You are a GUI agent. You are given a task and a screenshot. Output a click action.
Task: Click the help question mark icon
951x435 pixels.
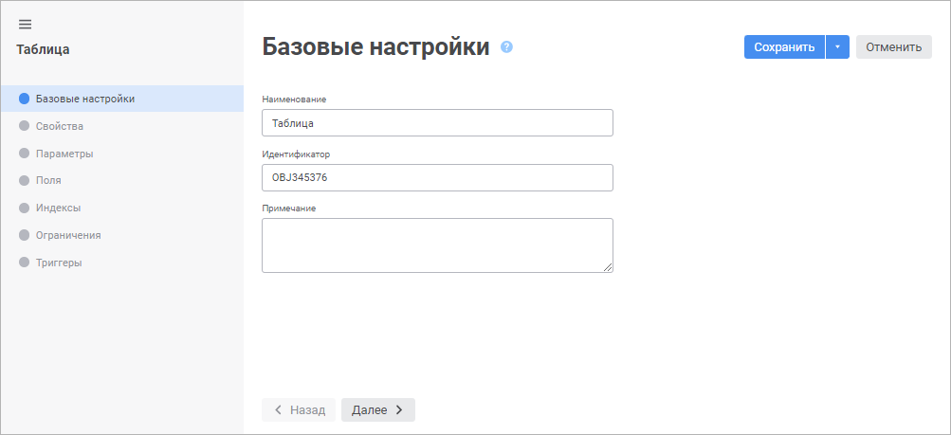coord(506,46)
